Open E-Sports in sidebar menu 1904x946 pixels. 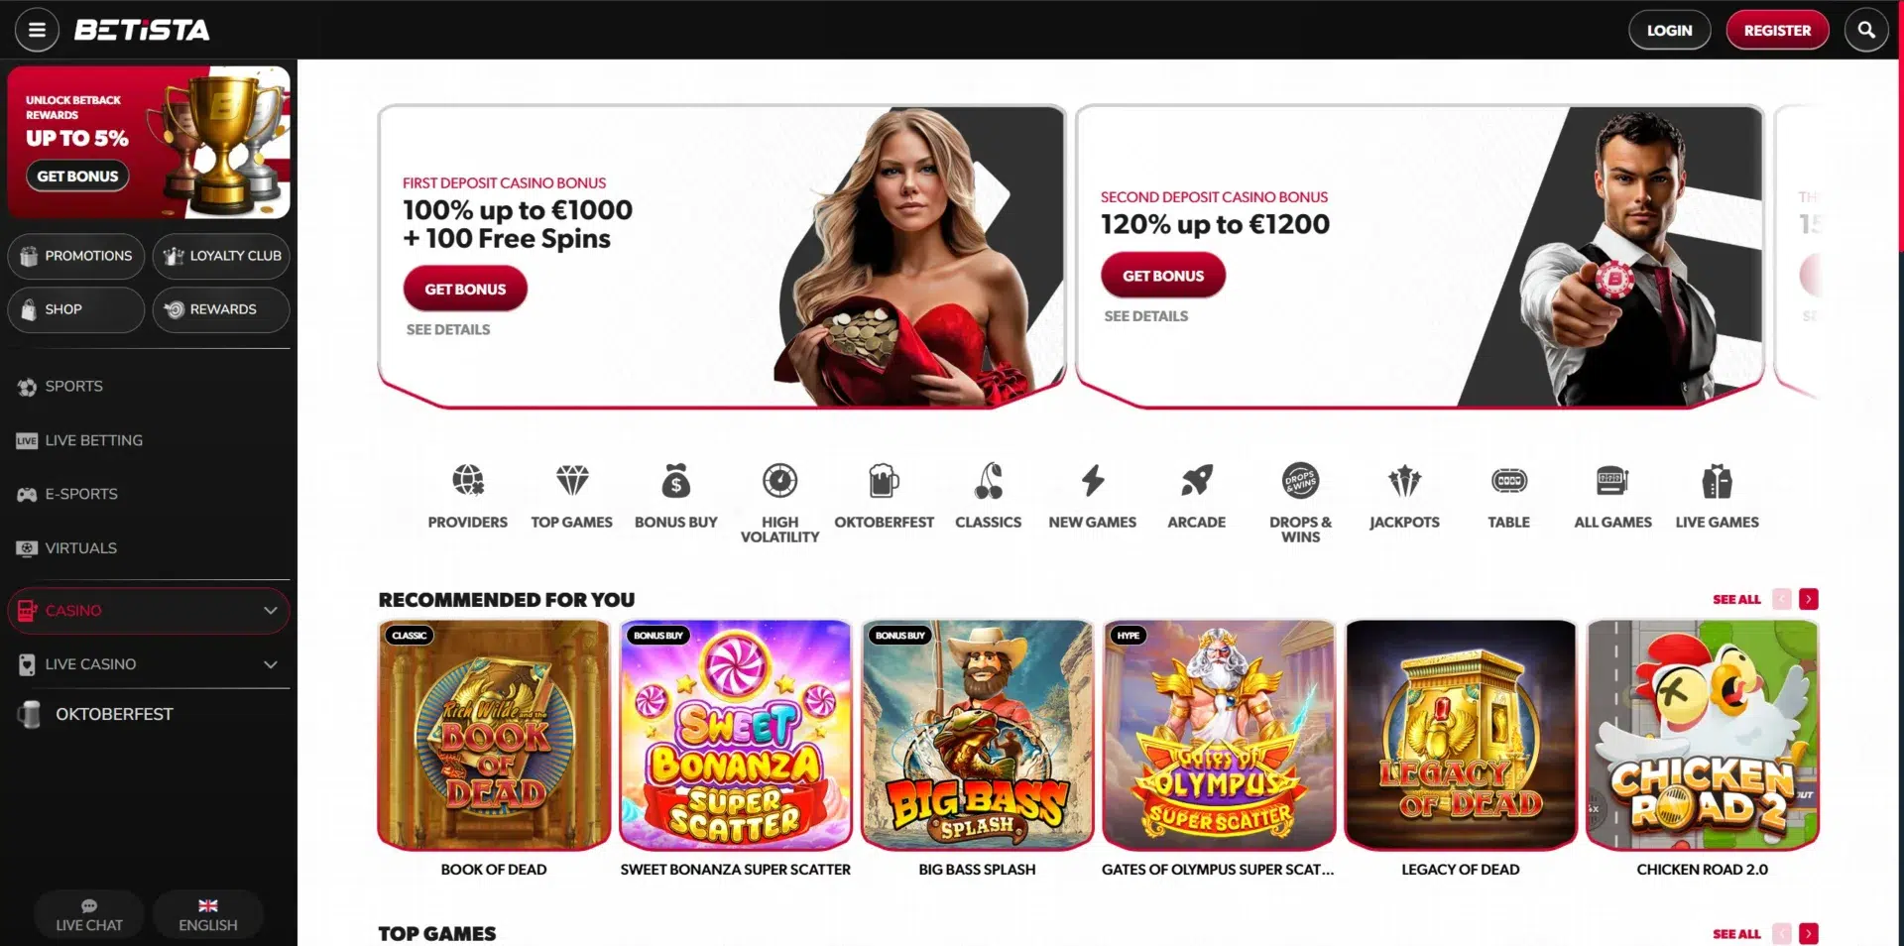coord(149,494)
